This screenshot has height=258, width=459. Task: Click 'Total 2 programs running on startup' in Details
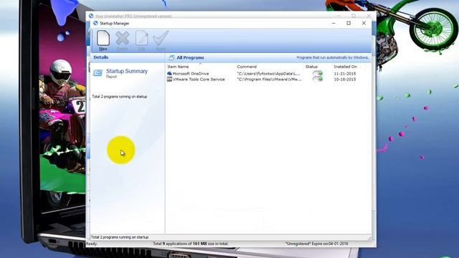[120, 97]
